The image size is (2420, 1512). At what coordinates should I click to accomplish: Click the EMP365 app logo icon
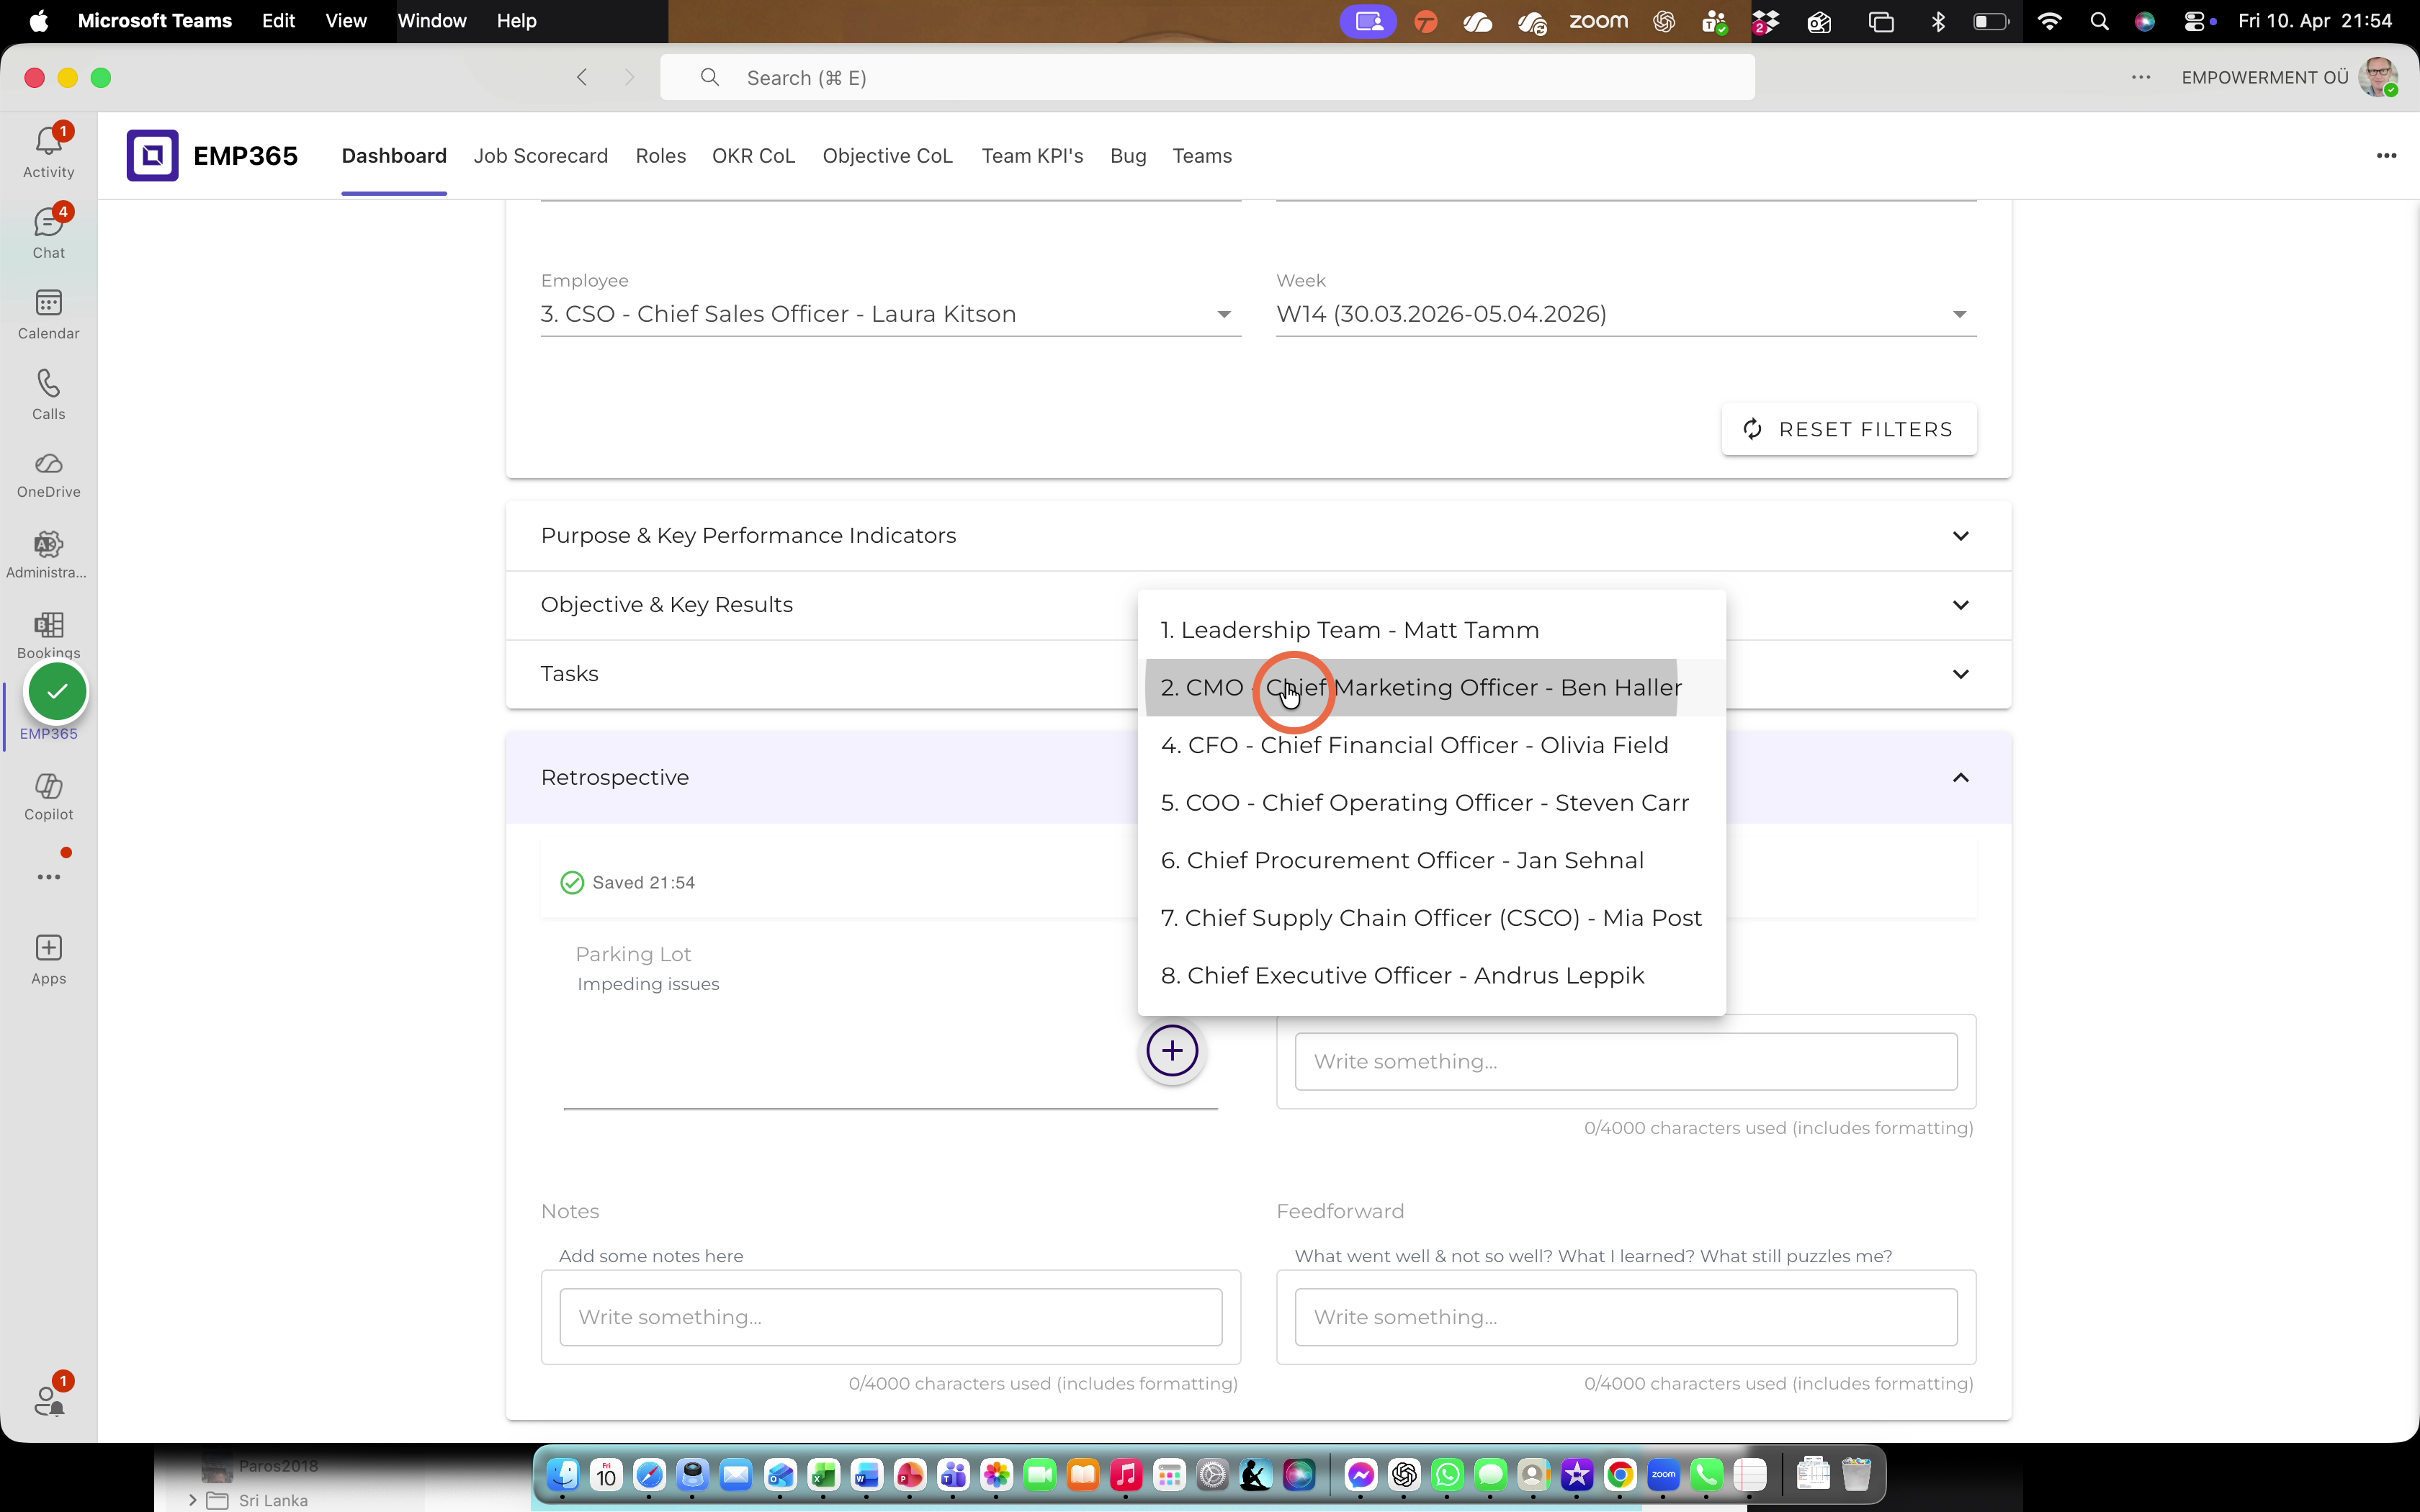click(152, 155)
